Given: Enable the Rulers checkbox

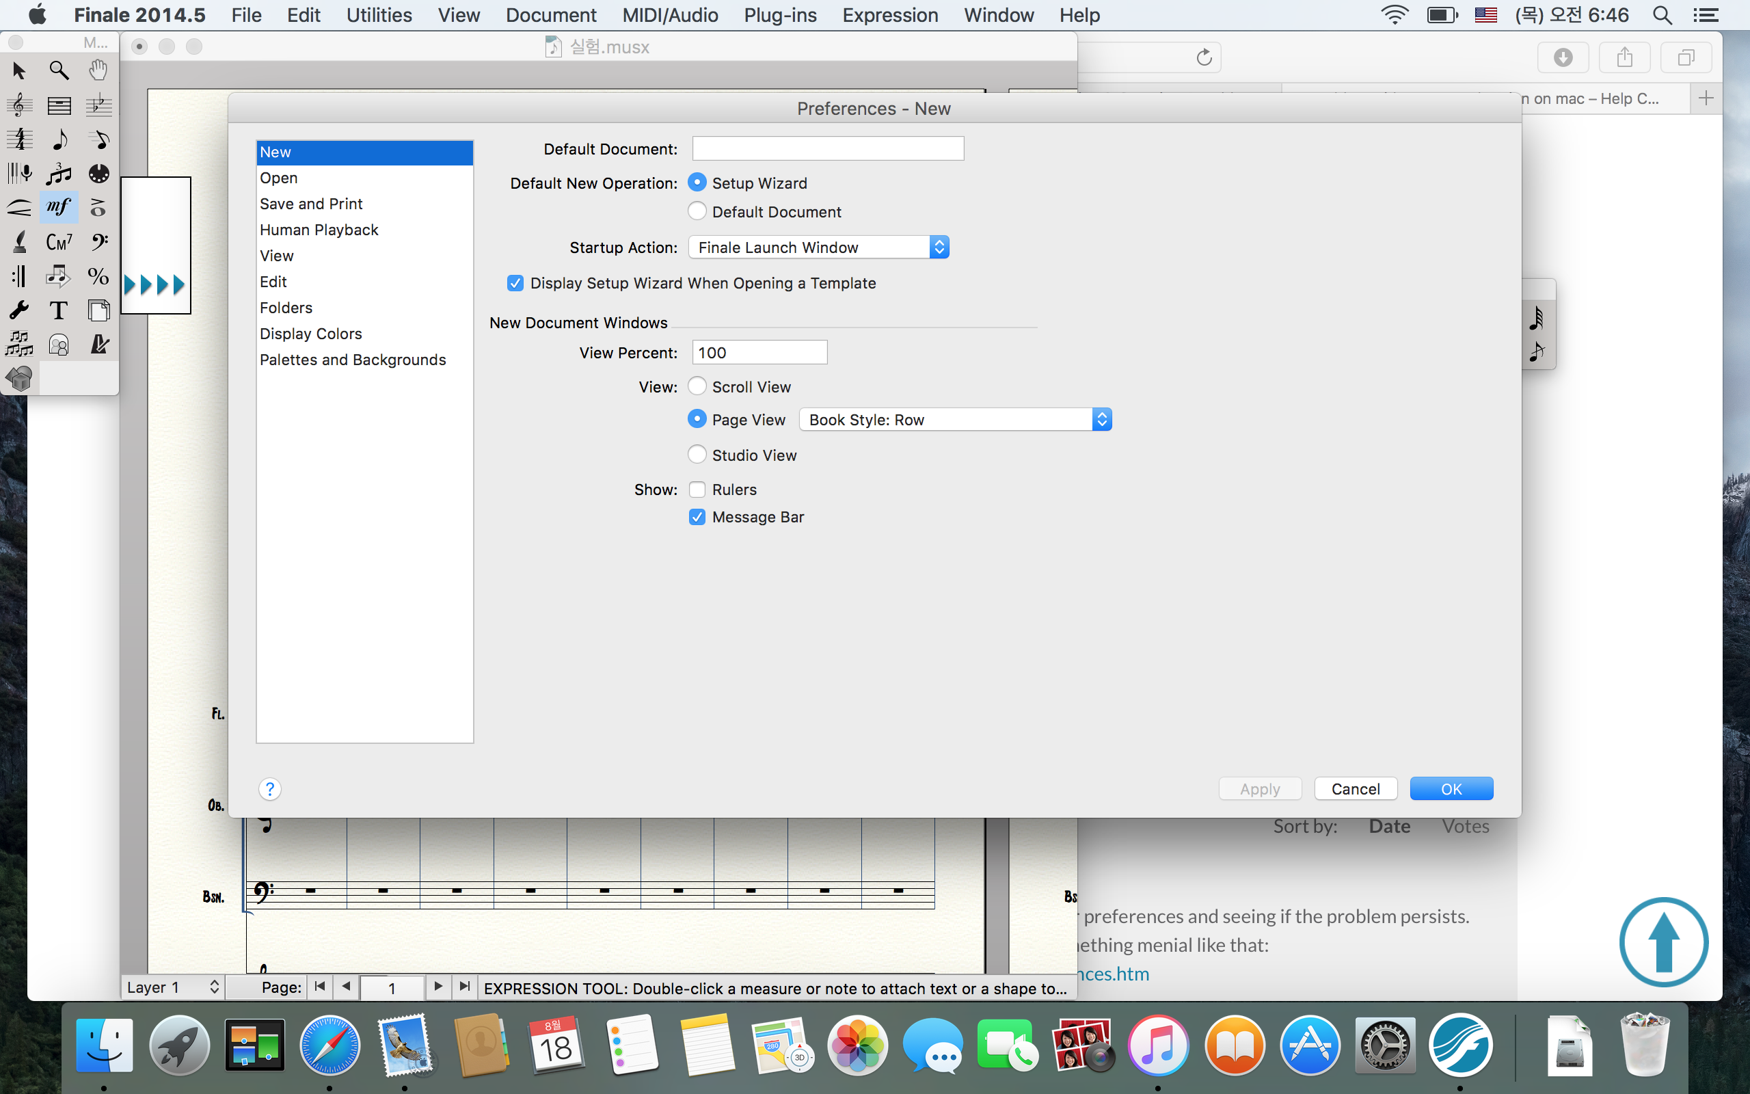Looking at the screenshot, I should (x=697, y=490).
